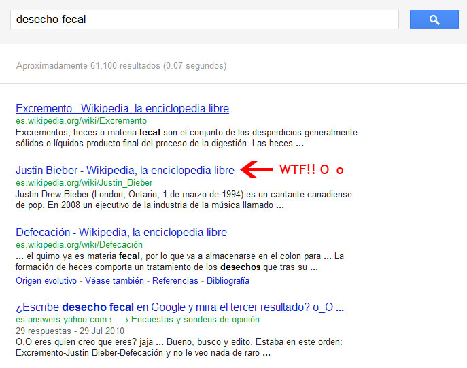
Task: Click the snippet starting 'O.O eres quien creo'
Action: [x=179, y=347]
